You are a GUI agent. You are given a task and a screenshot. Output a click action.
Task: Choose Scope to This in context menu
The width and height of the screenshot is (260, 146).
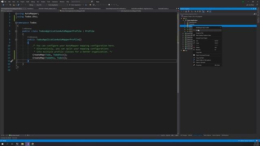pos(207,33)
